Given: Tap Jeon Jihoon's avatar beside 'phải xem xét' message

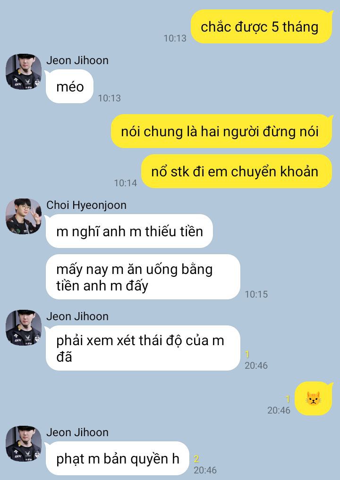Looking at the screenshot, I should pos(24,328).
